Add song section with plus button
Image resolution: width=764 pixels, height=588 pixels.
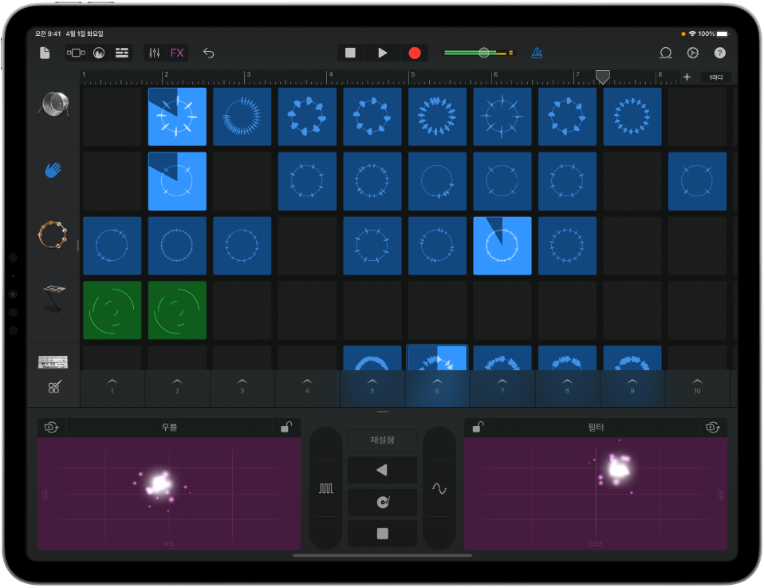pyautogui.click(x=687, y=77)
